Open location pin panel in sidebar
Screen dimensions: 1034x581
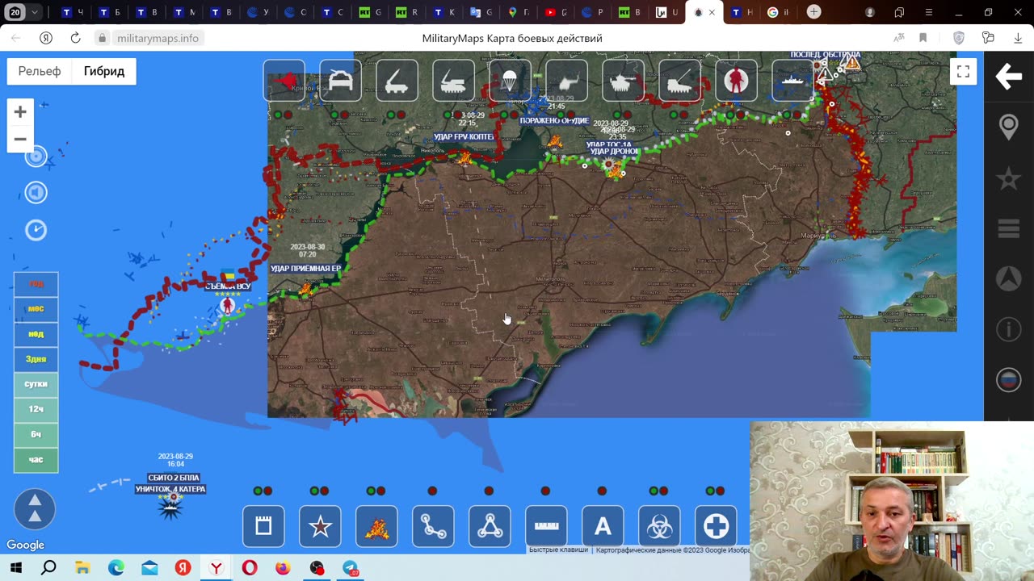pyautogui.click(x=1009, y=127)
